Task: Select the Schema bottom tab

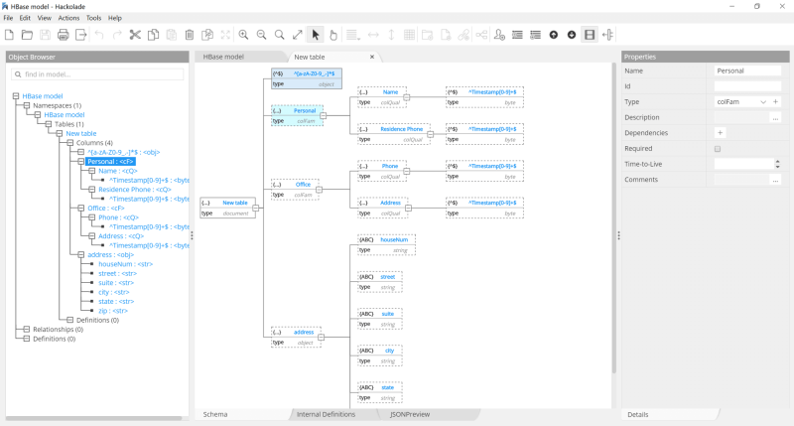Action: coord(215,414)
